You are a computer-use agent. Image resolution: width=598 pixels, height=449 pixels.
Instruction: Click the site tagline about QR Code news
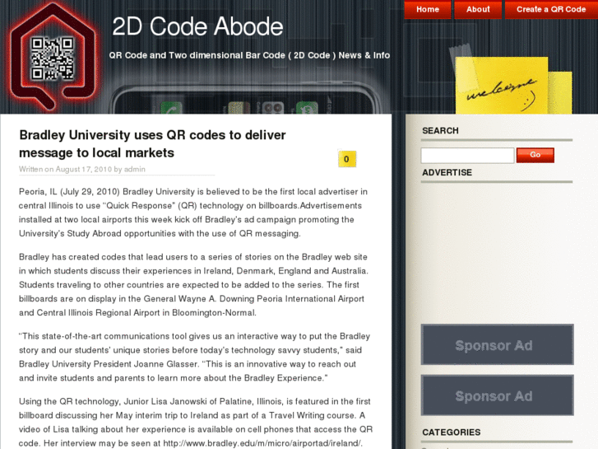(249, 55)
